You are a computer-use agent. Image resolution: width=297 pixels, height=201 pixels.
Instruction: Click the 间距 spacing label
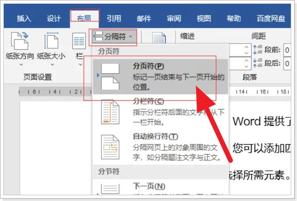click(x=259, y=36)
